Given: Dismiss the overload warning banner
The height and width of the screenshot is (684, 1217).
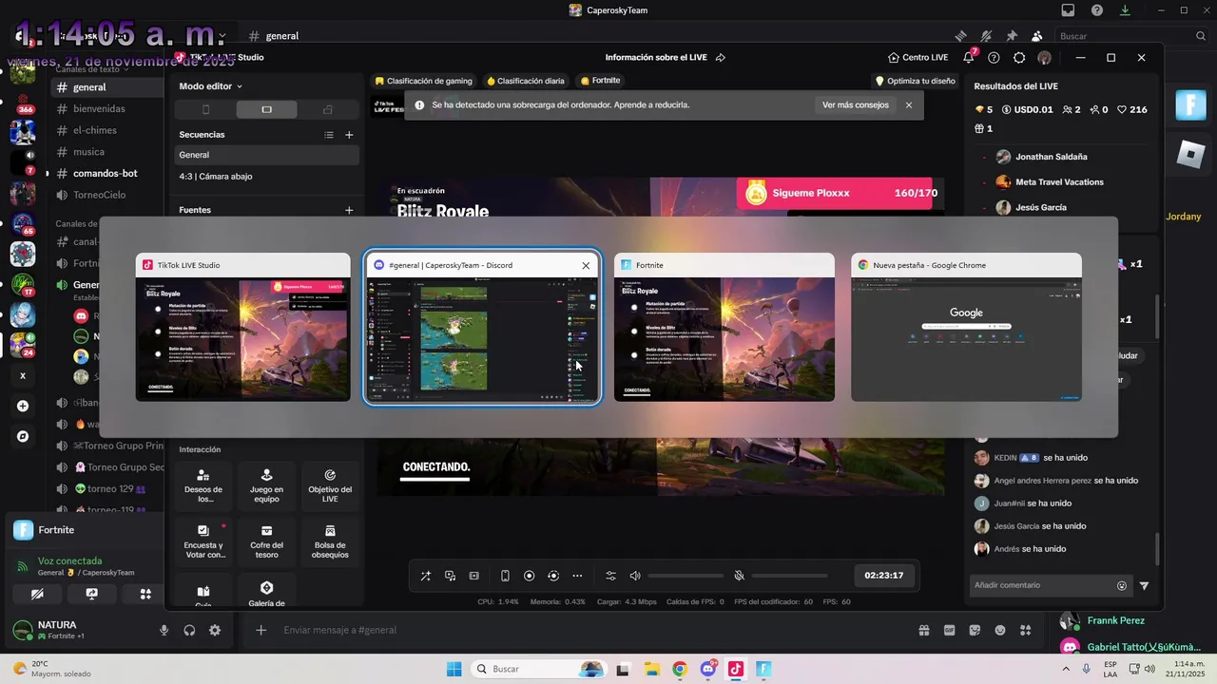Looking at the screenshot, I should pyautogui.click(x=909, y=105).
